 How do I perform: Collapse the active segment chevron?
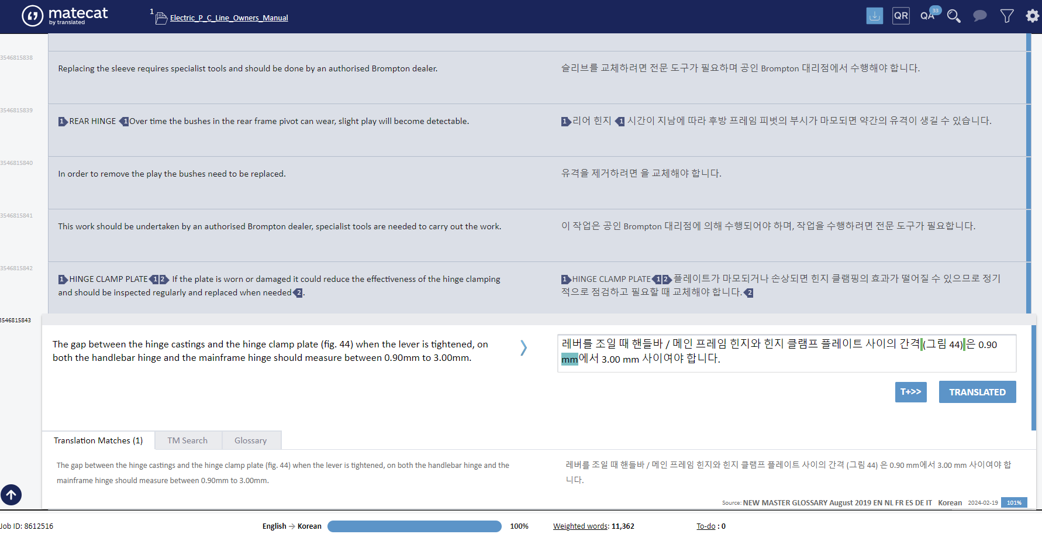[523, 347]
